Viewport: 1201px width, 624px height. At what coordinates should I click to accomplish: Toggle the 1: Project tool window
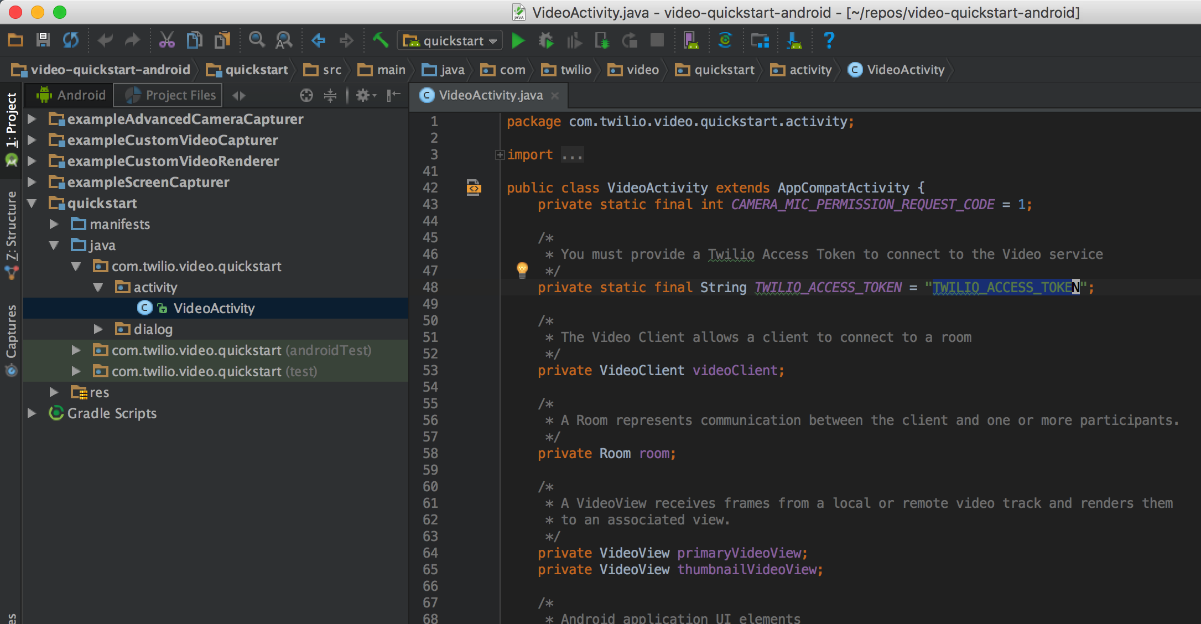[x=11, y=120]
